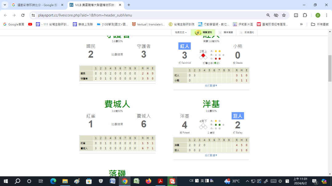Open Chrome's three-dot menu
332x186 pixels.
coord(326,15)
